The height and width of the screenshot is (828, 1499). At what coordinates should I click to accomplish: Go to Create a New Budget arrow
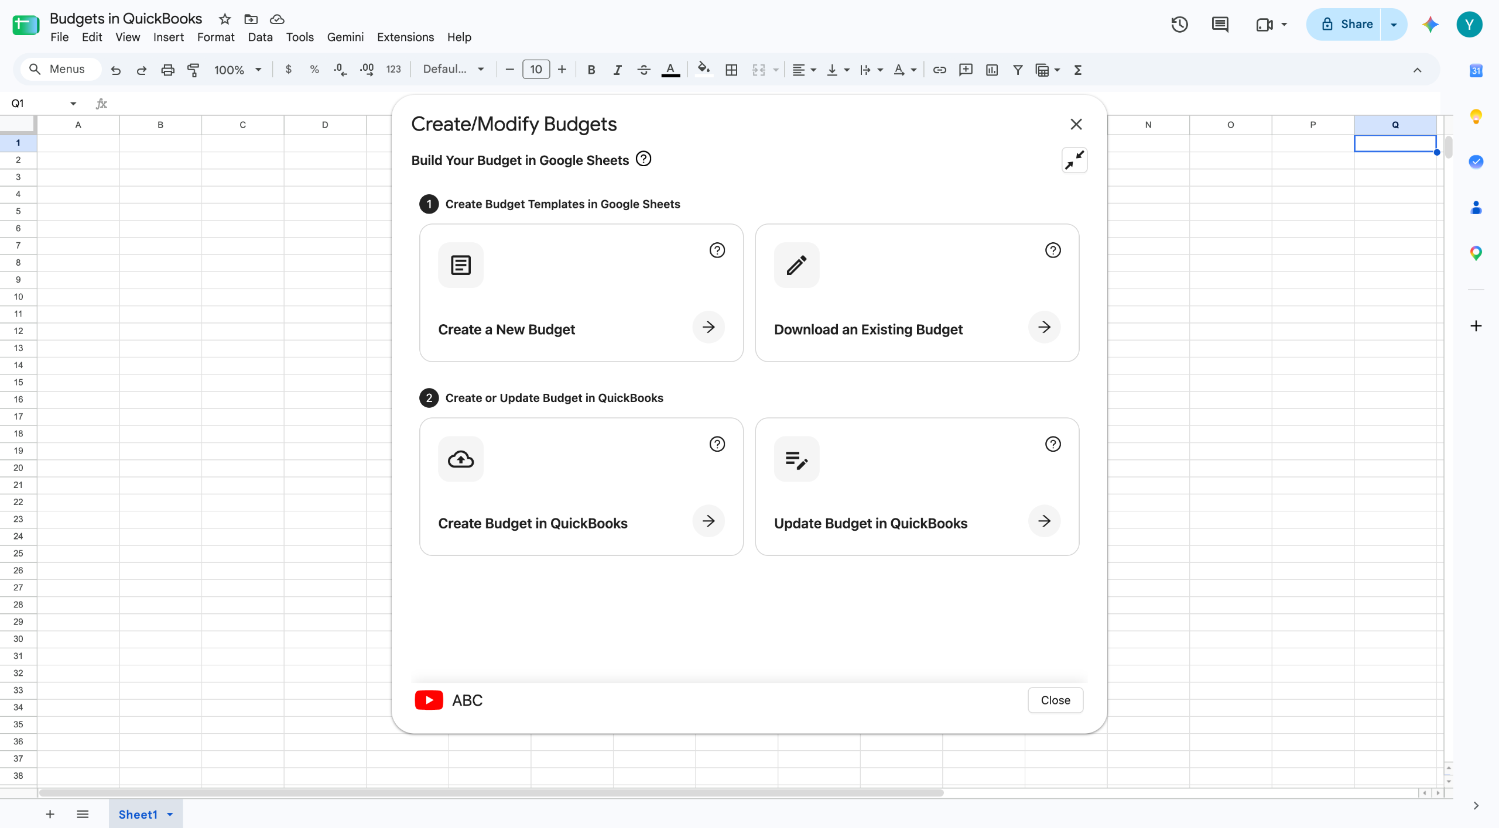click(709, 327)
